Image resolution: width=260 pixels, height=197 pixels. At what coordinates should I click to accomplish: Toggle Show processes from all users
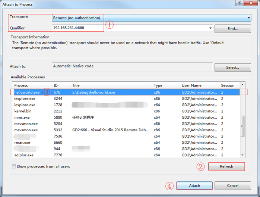click(14, 166)
